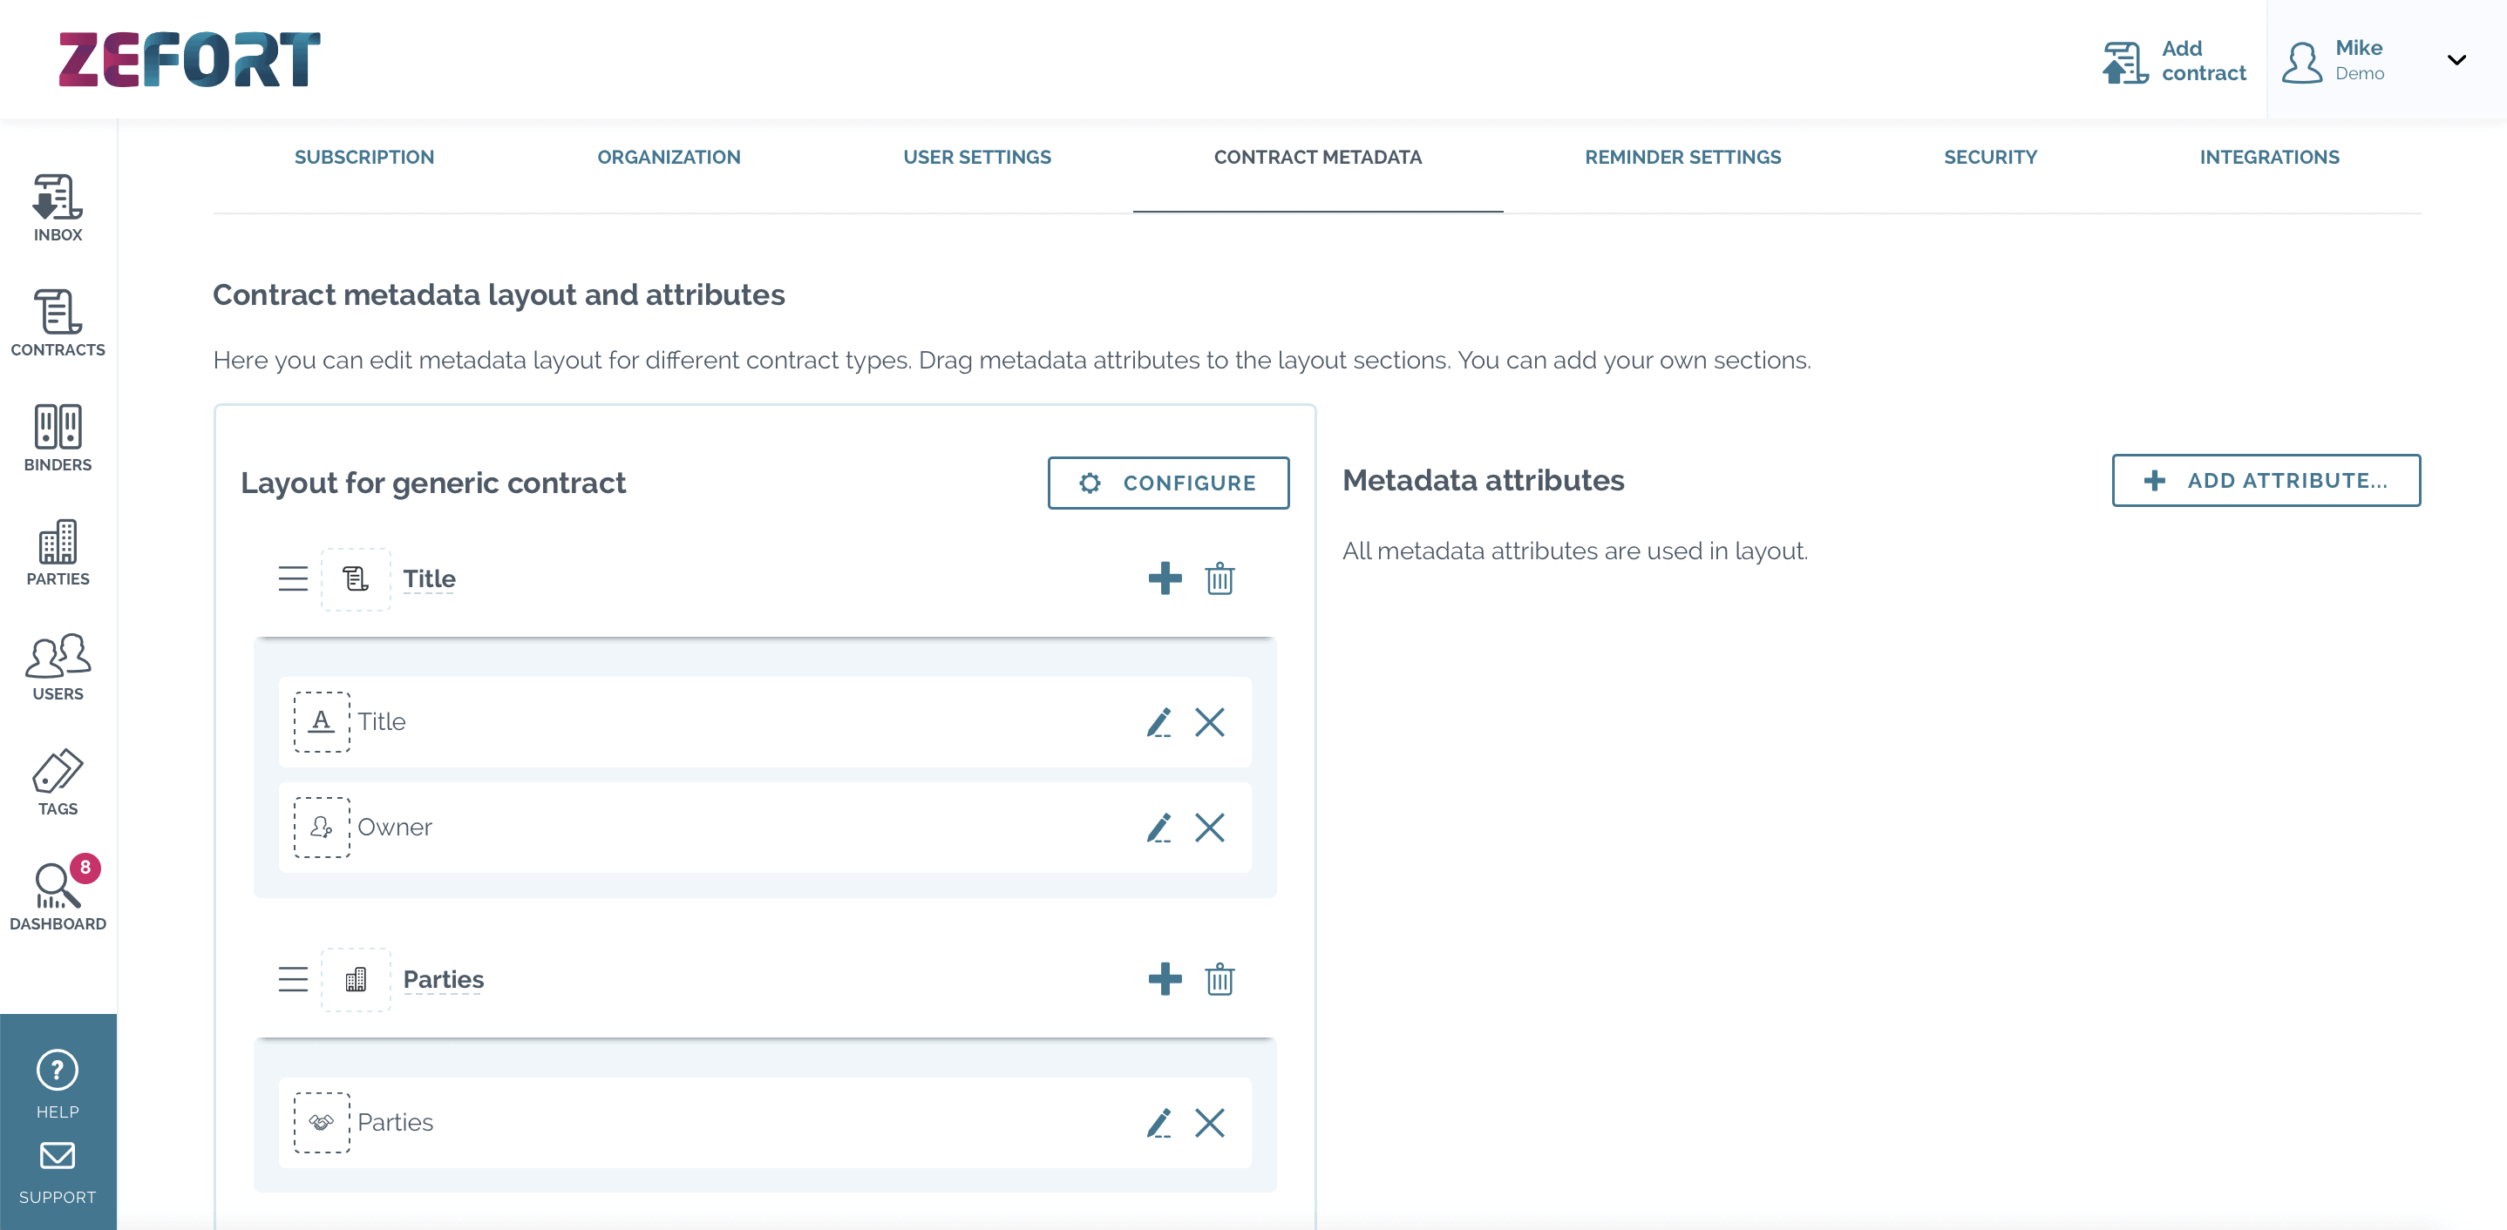The height and width of the screenshot is (1230, 2507).
Task: Edit the Title attribute with pencil icon
Action: coord(1159,722)
